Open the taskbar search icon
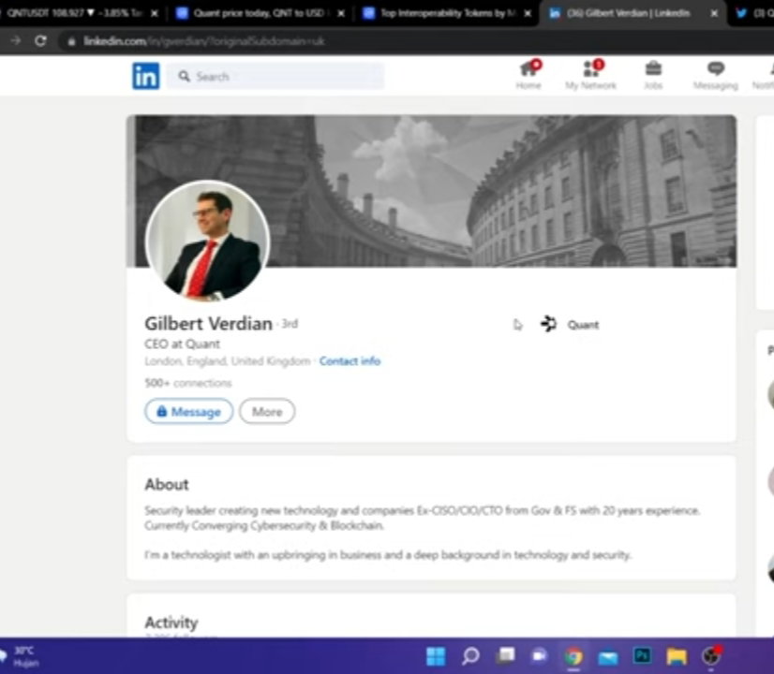The width and height of the screenshot is (774, 674). tap(470, 656)
